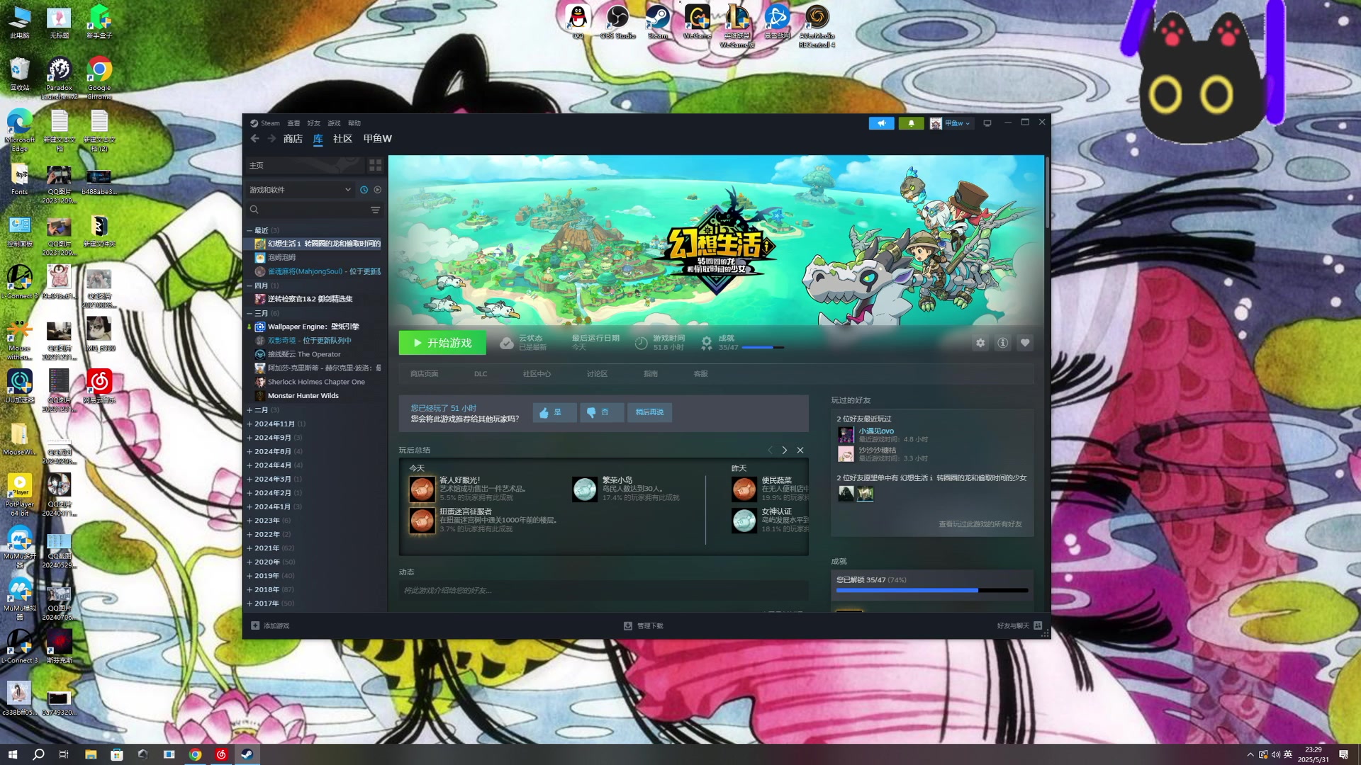
Task: Open the 查看 menu
Action: click(x=293, y=123)
